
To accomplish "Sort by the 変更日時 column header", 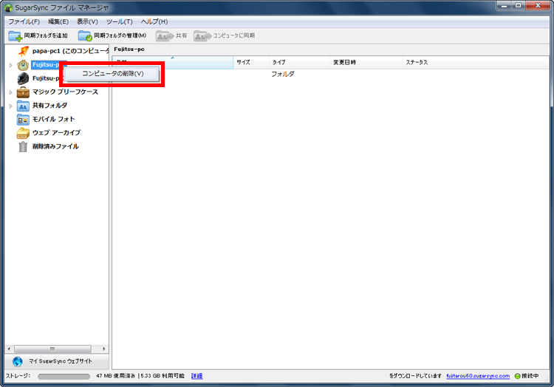I will pos(366,63).
